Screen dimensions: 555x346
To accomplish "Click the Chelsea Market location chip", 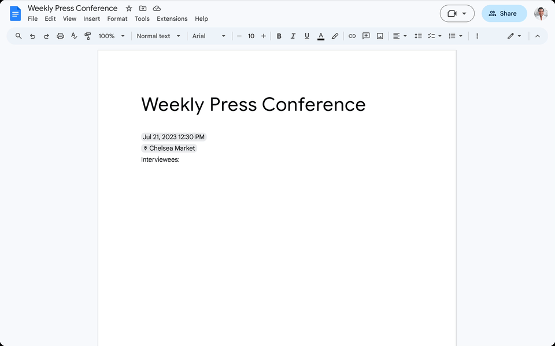I will (x=169, y=148).
